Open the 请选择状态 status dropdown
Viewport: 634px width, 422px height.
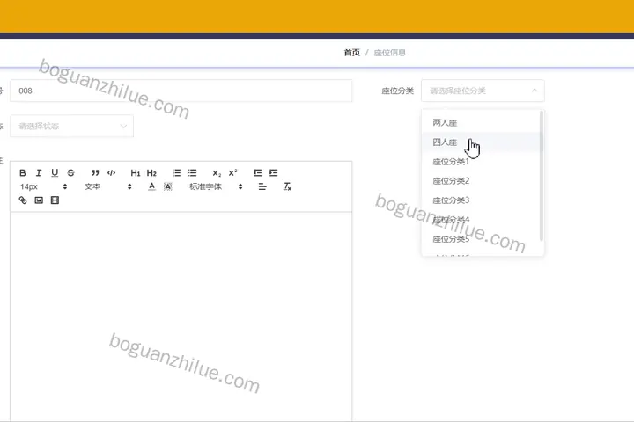[71, 126]
